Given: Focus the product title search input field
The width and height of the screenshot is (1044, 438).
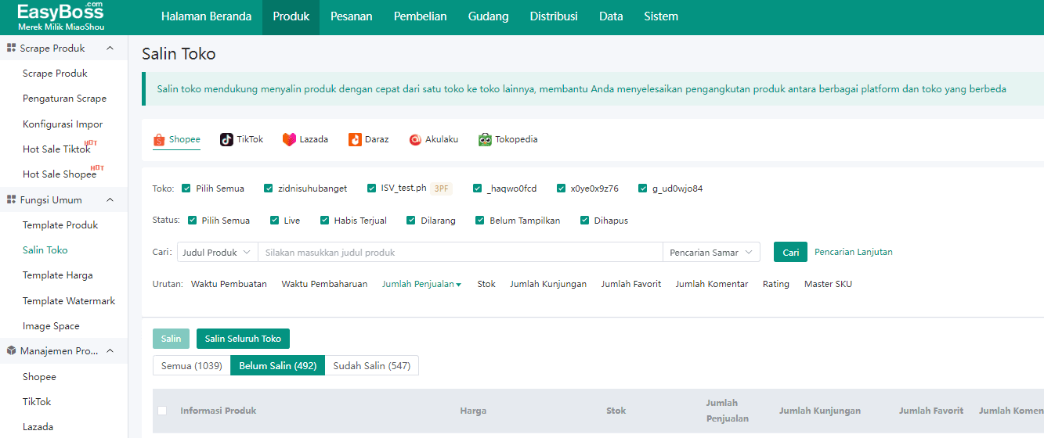Looking at the screenshot, I should [x=461, y=252].
